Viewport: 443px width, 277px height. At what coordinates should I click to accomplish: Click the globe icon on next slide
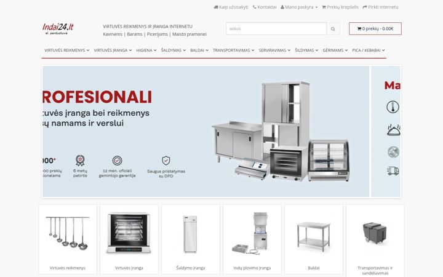pyautogui.click(x=393, y=152)
